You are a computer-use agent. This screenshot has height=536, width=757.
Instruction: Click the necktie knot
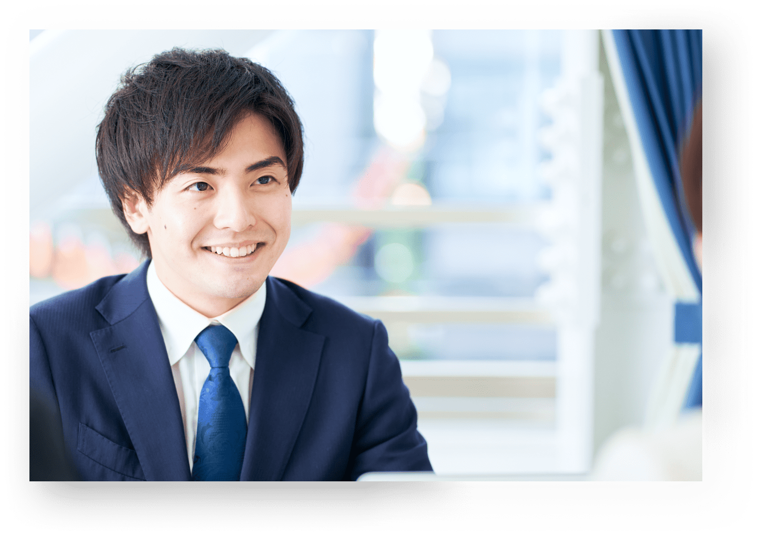[217, 344]
